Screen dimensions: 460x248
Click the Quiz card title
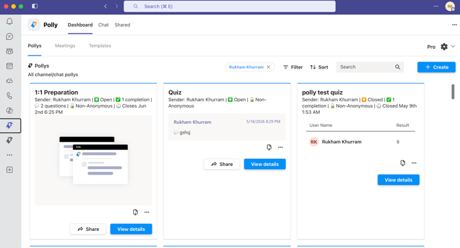175,92
